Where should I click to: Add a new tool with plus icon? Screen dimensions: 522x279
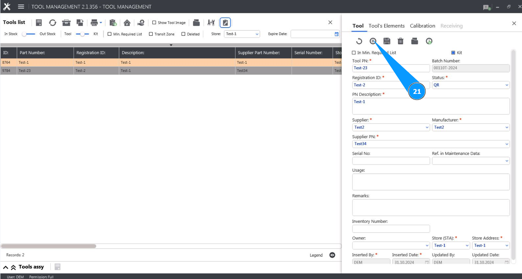click(373, 41)
